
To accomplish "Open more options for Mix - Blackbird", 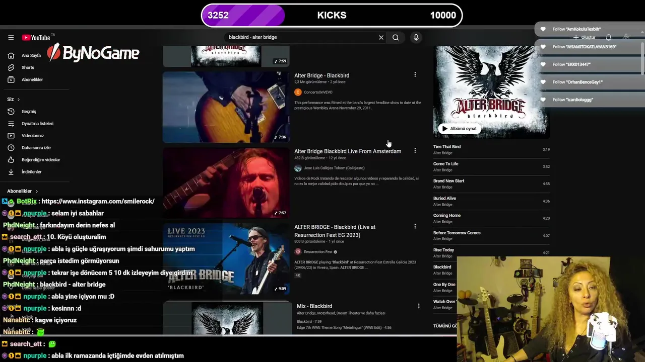I will pyautogui.click(x=418, y=306).
